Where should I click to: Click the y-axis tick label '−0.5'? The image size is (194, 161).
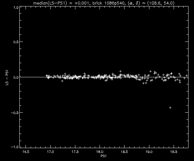click(x=15, y=113)
